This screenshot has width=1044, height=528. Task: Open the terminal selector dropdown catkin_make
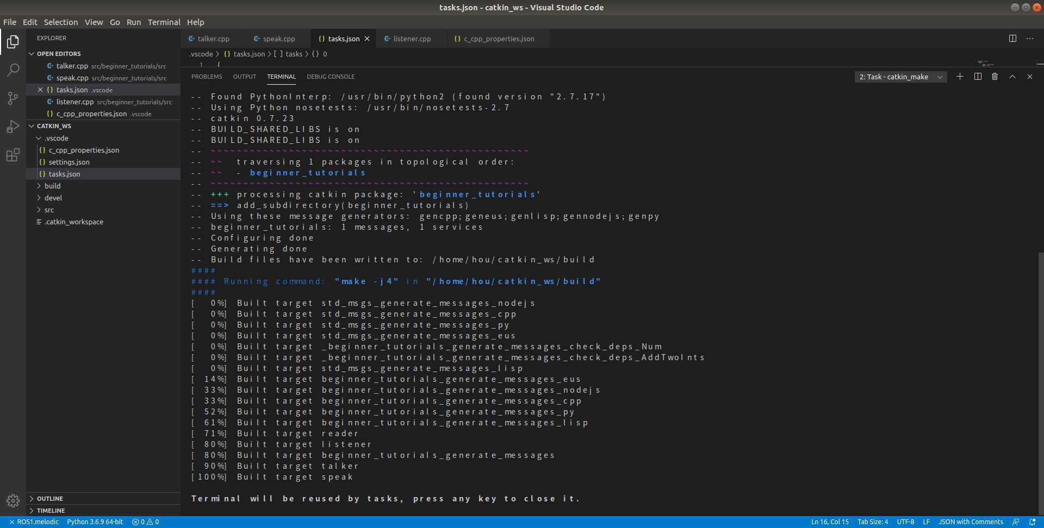point(900,77)
